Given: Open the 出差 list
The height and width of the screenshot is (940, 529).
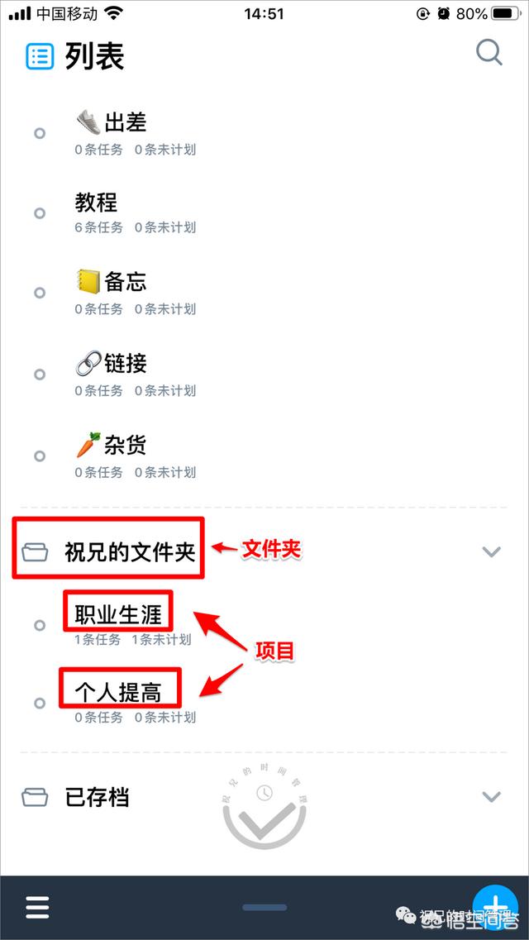Looking at the screenshot, I should tap(264, 133).
